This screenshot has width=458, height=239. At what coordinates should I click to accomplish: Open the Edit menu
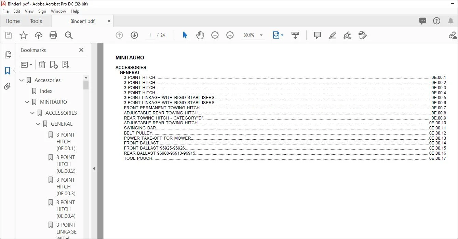[17, 11]
